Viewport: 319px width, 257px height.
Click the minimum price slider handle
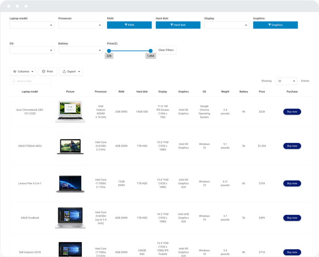pyautogui.click(x=109, y=51)
